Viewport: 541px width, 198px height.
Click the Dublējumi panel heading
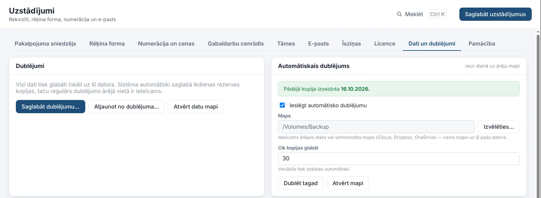30,66
